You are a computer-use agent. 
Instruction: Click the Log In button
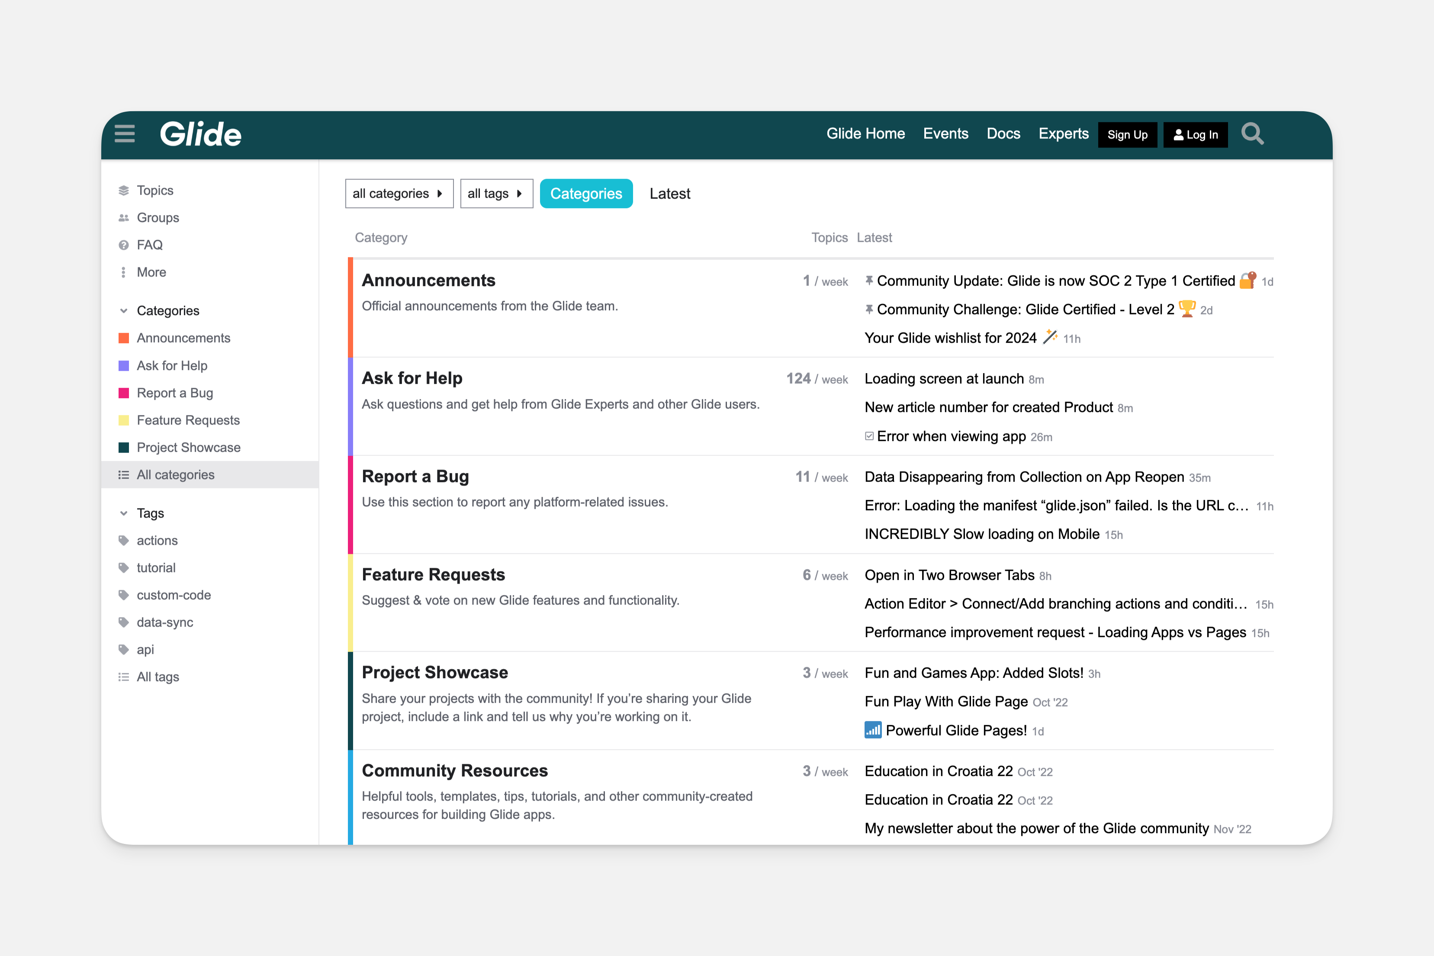tap(1195, 135)
